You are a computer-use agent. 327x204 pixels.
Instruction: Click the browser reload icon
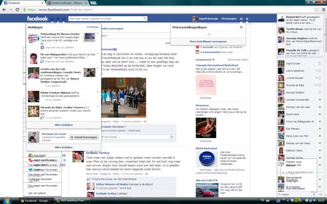[17, 10]
